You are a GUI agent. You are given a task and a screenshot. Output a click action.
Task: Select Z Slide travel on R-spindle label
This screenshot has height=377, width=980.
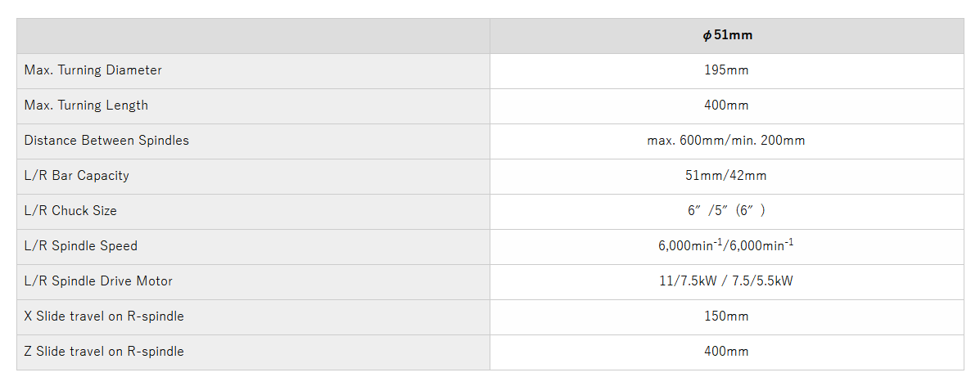click(x=104, y=352)
